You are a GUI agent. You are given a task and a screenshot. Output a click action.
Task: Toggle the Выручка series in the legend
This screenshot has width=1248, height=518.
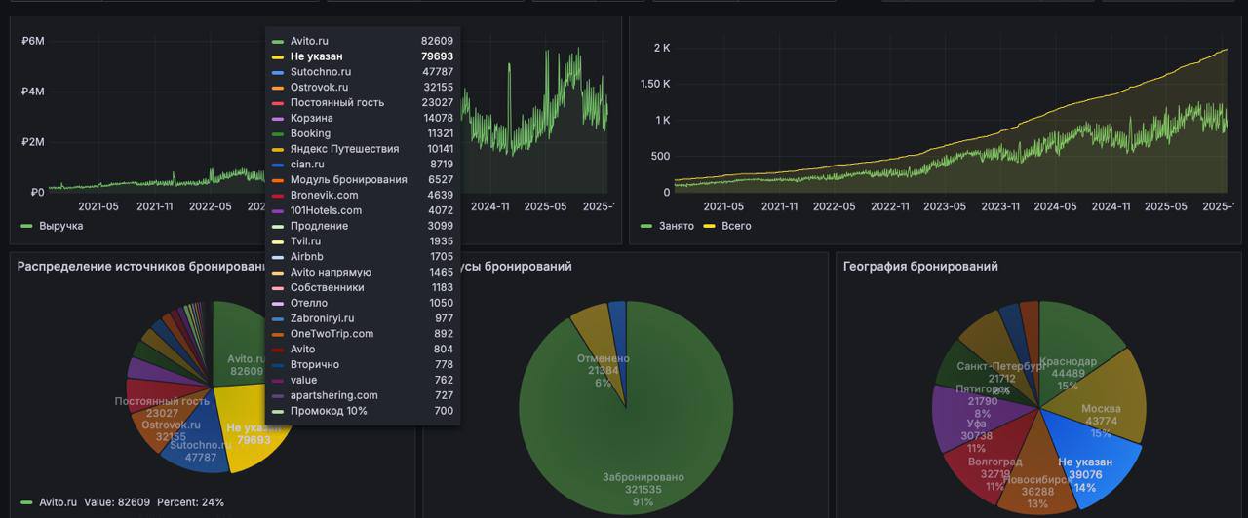[52, 226]
